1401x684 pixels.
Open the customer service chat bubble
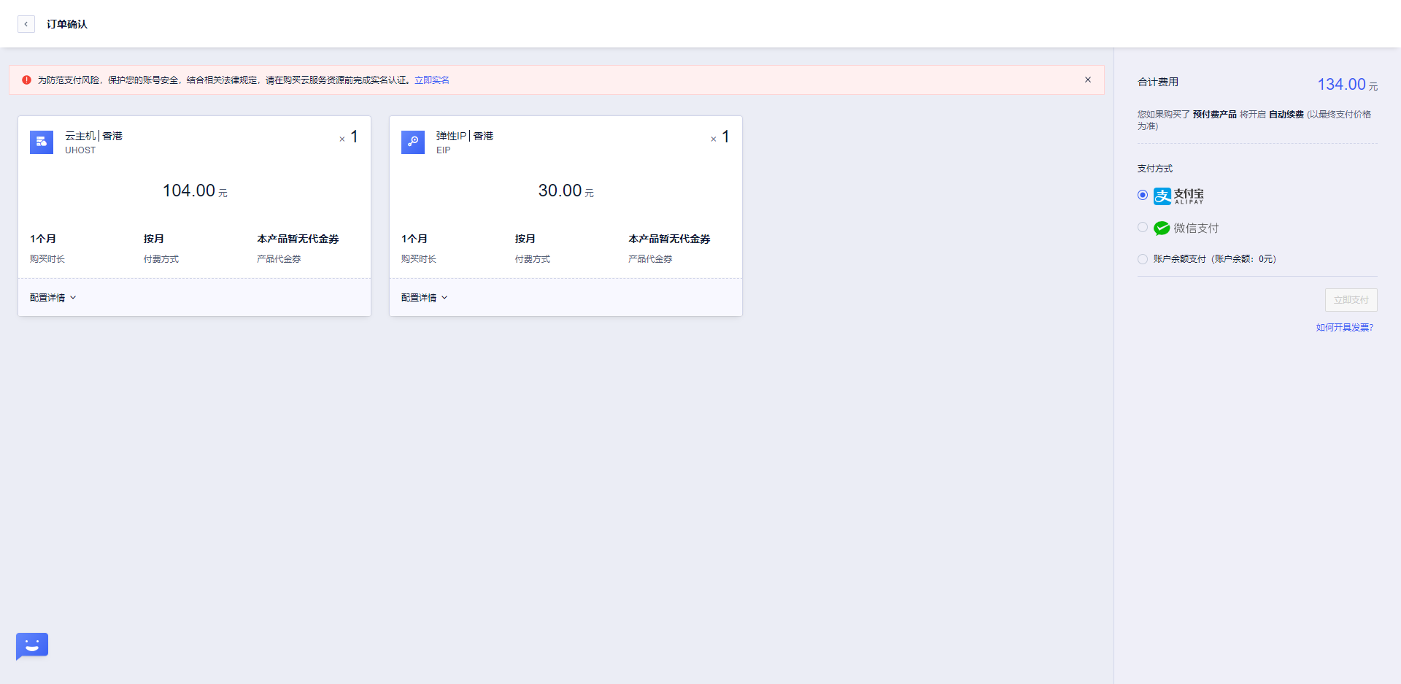(31, 646)
